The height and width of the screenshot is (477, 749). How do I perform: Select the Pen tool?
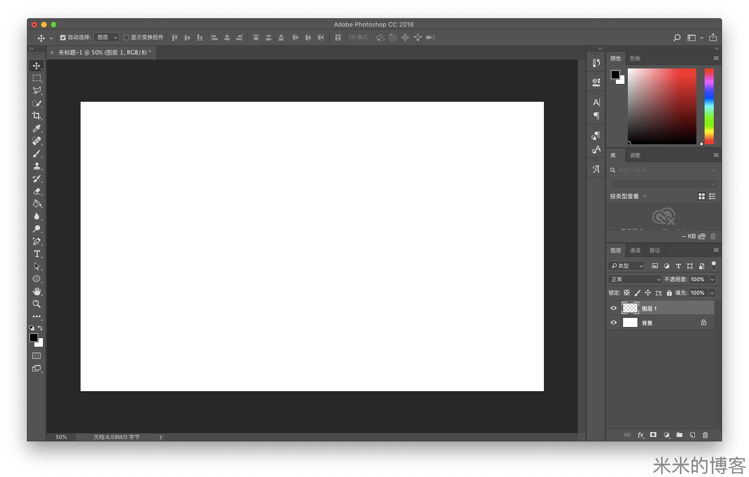pos(37,241)
